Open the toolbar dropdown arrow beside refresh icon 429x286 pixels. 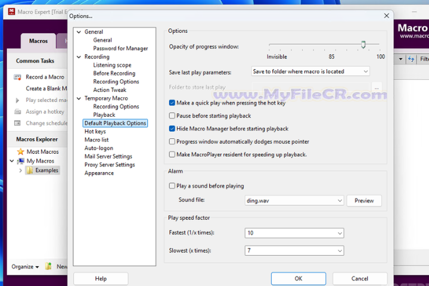click(400, 59)
